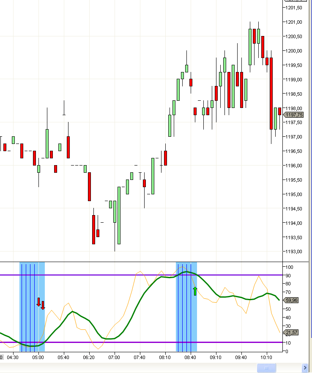Click the indicator value label 59,96
Image resolution: width=312 pixels, height=373 pixels.
pos(291,300)
